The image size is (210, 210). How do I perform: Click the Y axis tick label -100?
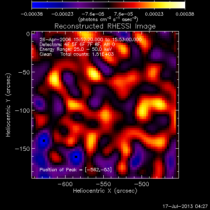tap(22, 111)
